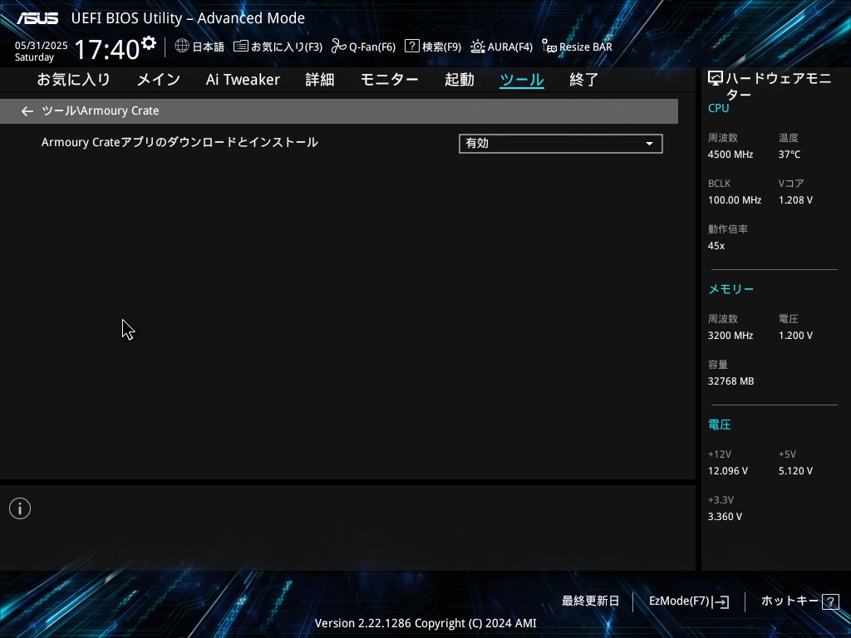Click the +5V 5.120 V reading
Screen dimensions: 851x638
coord(795,471)
